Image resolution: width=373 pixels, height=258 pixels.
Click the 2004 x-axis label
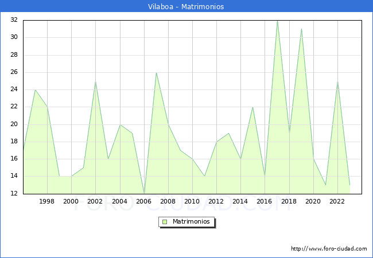(x=119, y=201)
